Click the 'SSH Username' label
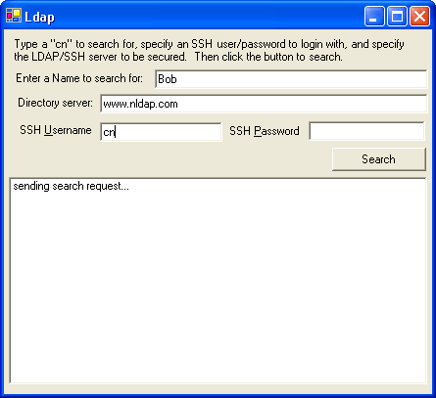Image resolution: width=436 pixels, height=398 pixels. click(56, 130)
